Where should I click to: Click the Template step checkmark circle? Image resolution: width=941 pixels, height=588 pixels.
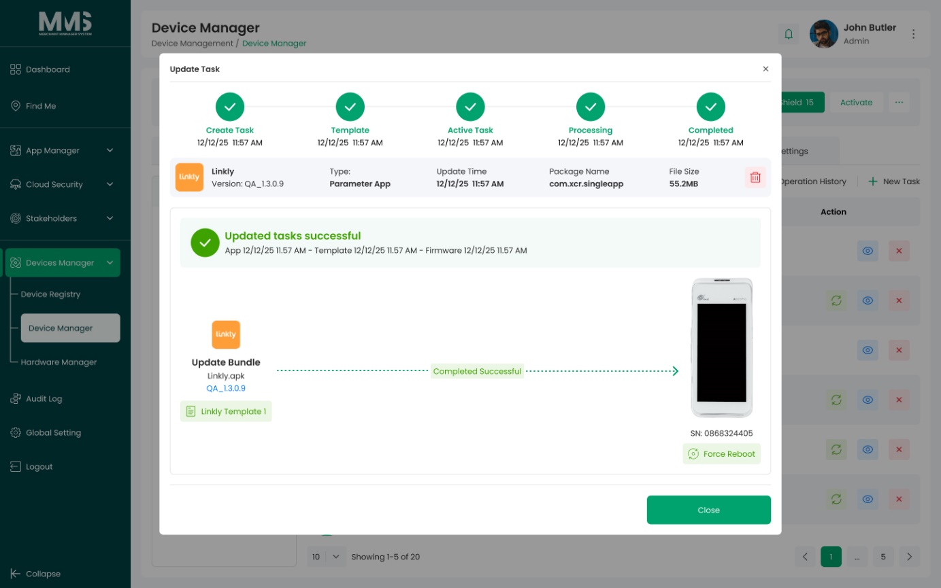coord(350,107)
